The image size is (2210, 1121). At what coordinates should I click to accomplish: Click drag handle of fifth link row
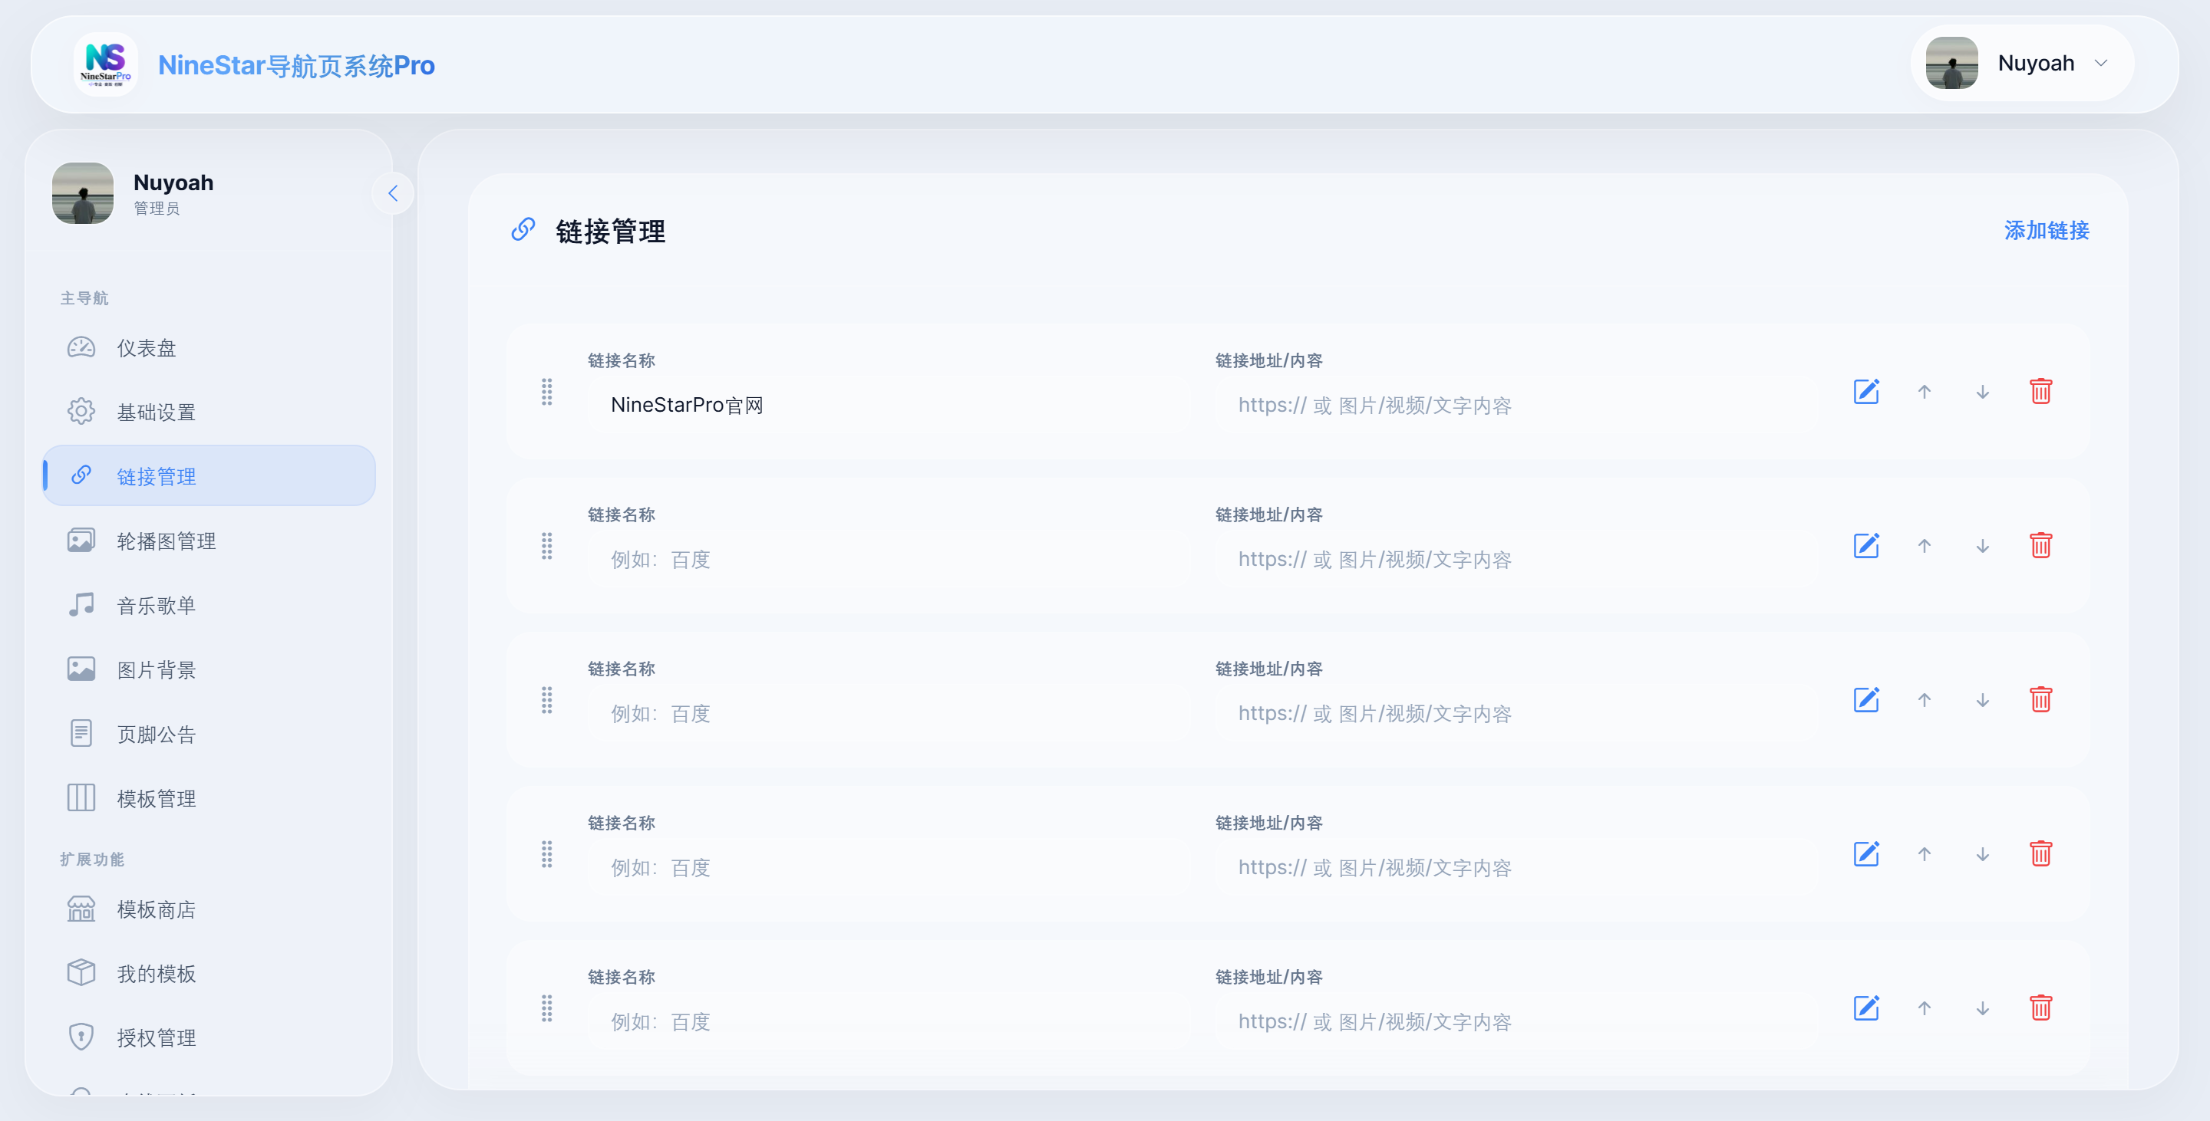pyautogui.click(x=546, y=1009)
